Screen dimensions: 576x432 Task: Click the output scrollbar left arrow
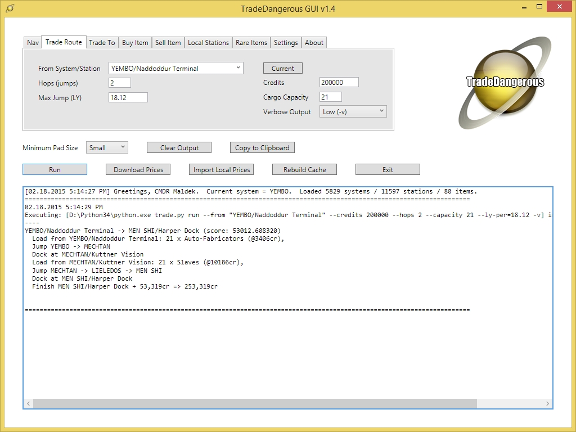coord(28,403)
